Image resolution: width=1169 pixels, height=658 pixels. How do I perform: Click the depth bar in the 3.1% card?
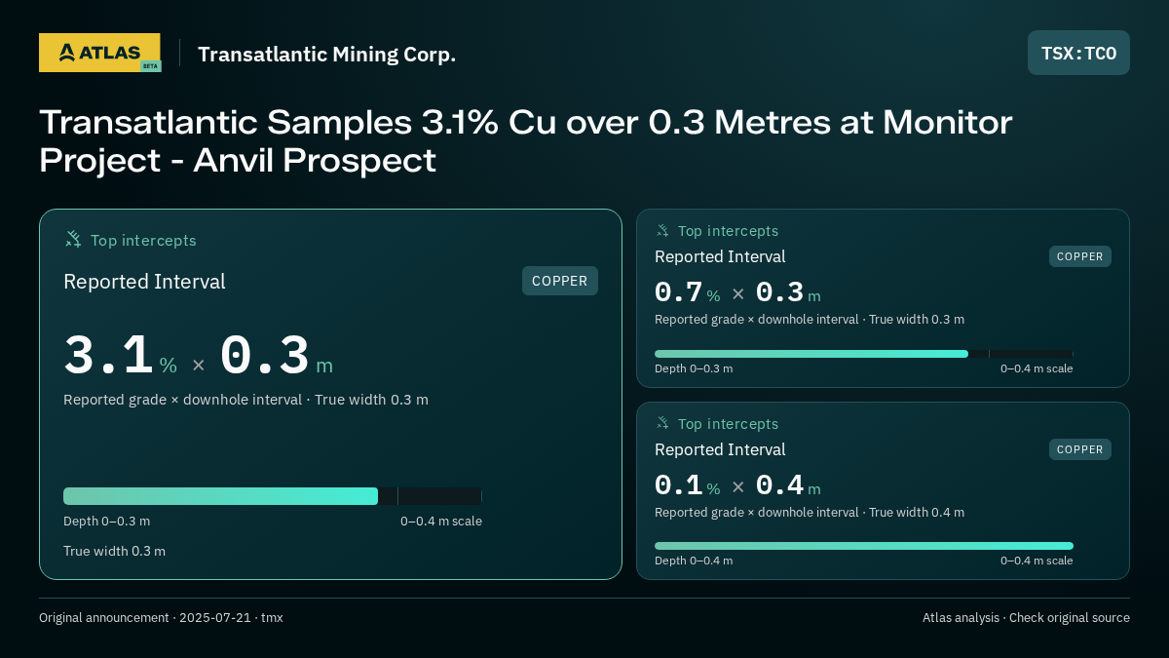pos(273,496)
